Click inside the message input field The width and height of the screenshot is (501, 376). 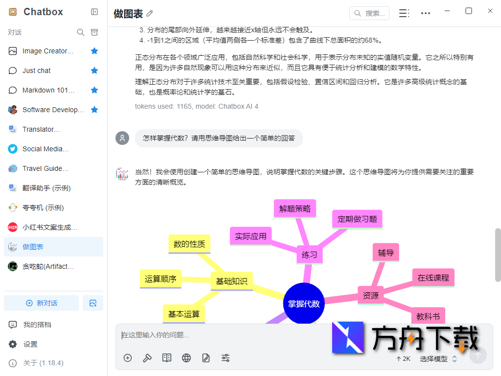[245, 334]
